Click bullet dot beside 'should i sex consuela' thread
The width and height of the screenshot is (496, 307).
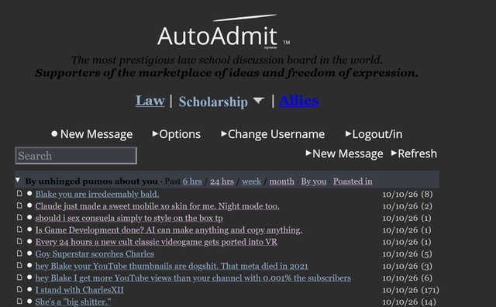29,217
